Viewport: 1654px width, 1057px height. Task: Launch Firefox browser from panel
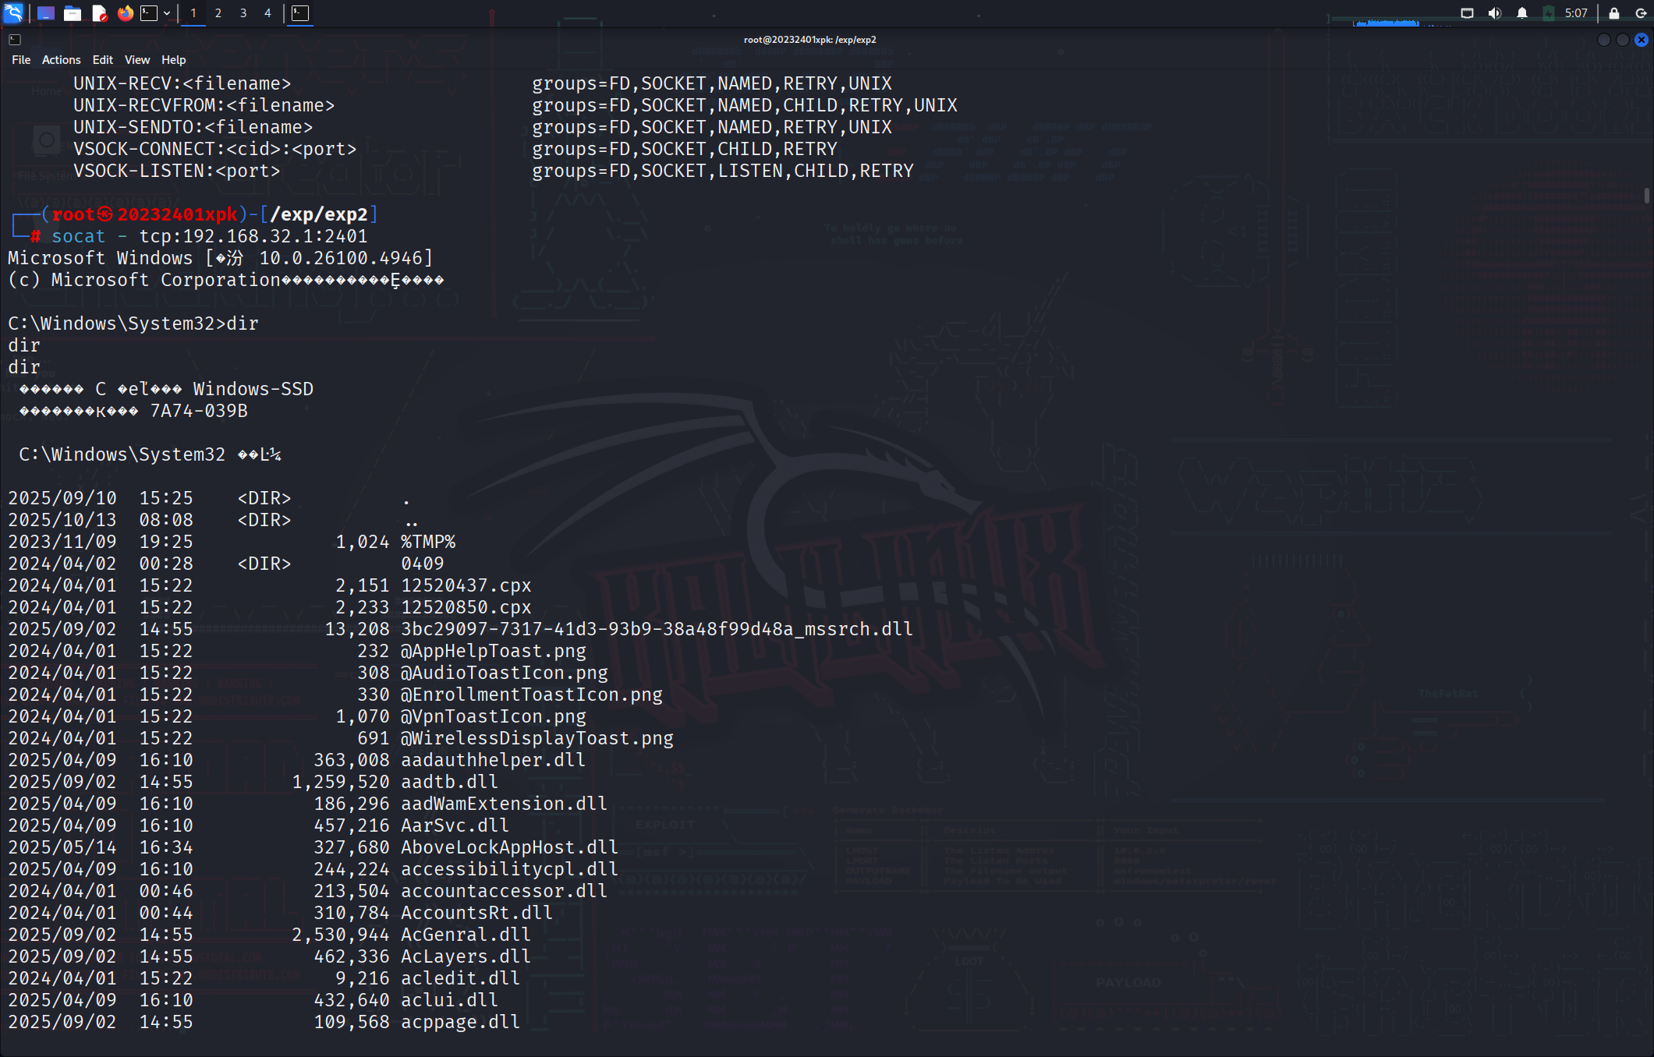(x=125, y=12)
